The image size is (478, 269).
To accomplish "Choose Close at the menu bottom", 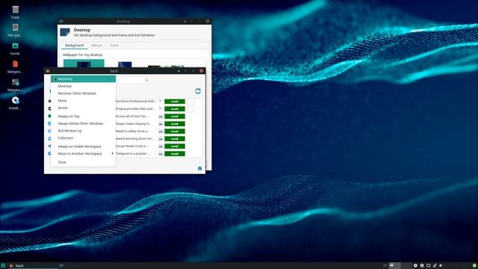I will (83, 162).
